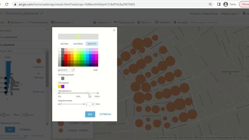Click the transparency slider handle
Screen dimensions: 249x140
point(88,93)
